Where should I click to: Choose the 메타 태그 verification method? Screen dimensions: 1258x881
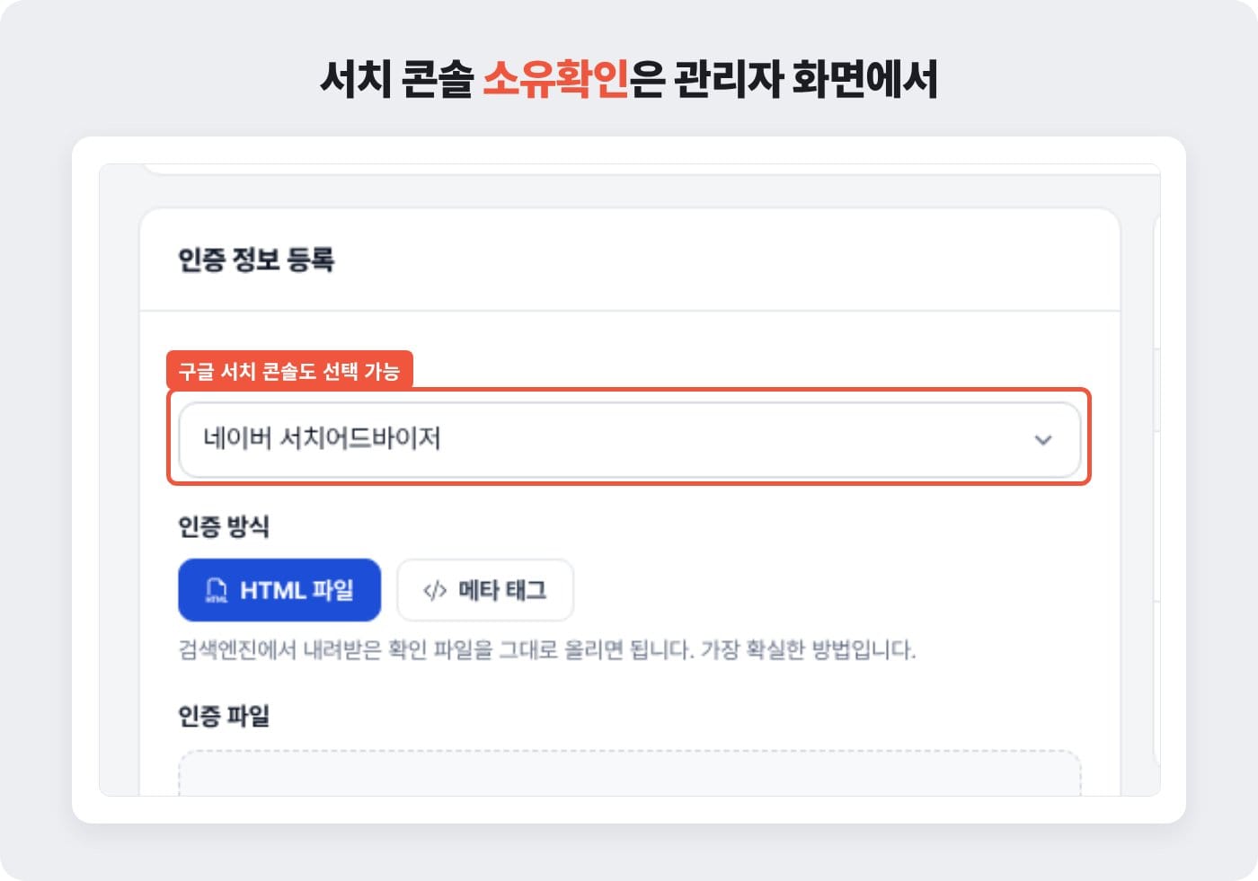point(484,590)
